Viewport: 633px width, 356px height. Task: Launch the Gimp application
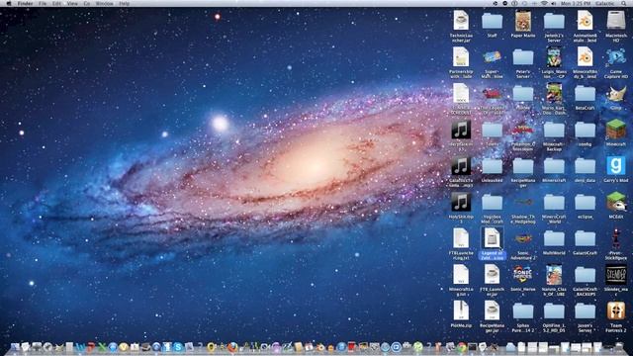[x=615, y=94]
